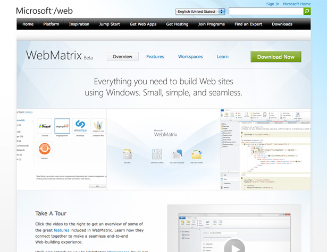The width and height of the screenshot is (327, 252).
Task: Click the My Sites file cabinet icon
Action: [127, 154]
